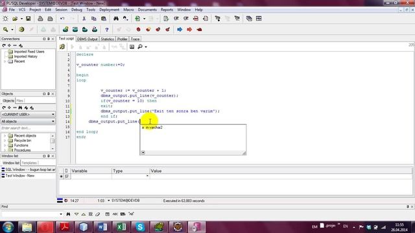Click the Print icon
This screenshot has height=233, width=415.
[x=40, y=19]
